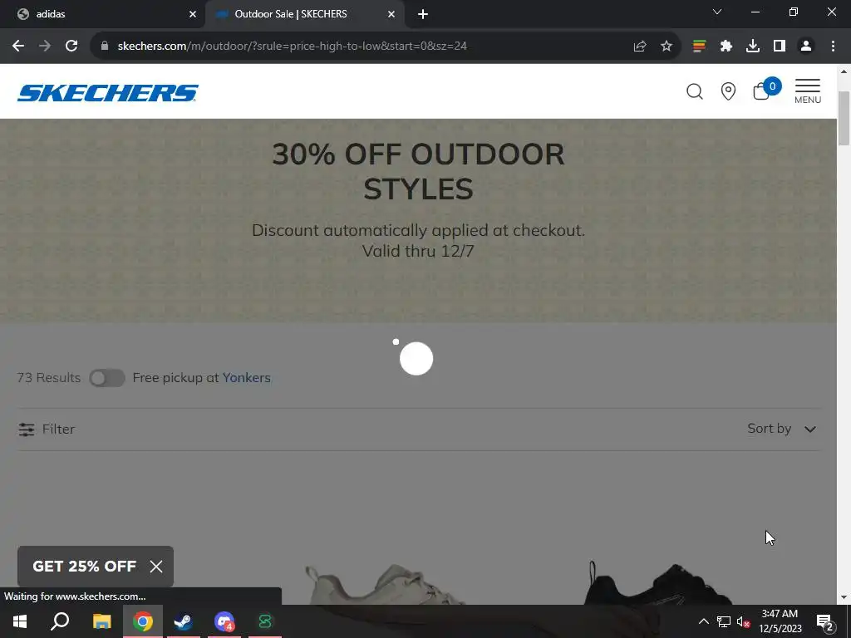Open the green S app in taskbar
This screenshot has height=638, width=851.
pos(265,621)
